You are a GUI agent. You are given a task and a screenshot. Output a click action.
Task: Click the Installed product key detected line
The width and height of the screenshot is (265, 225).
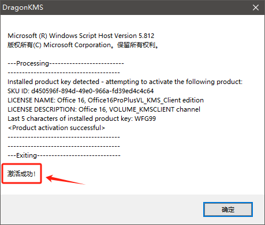click(x=125, y=82)
